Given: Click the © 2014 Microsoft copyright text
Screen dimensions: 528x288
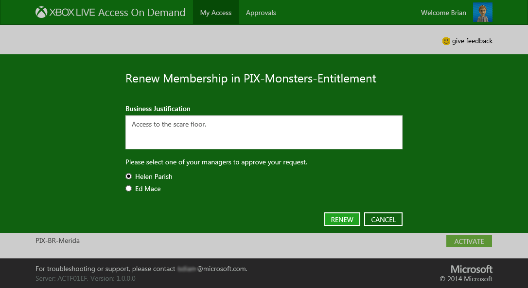Looking at the screenshot, I should (466, 279).
